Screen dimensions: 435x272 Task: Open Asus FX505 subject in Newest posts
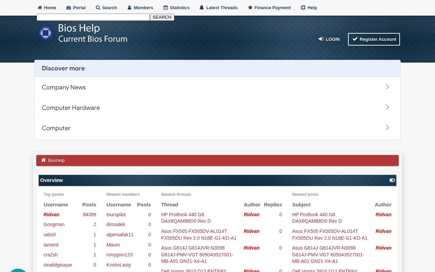pos(330,235)
